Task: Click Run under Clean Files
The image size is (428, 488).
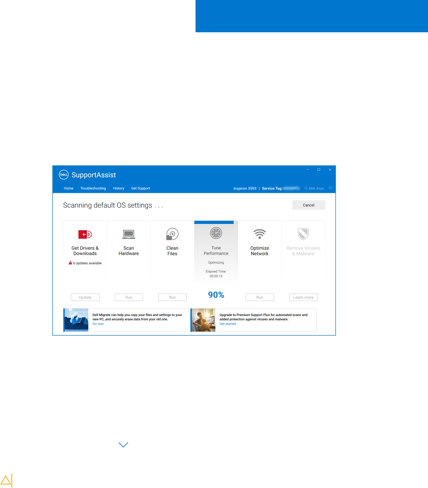Action: click(x=172, y=298)
